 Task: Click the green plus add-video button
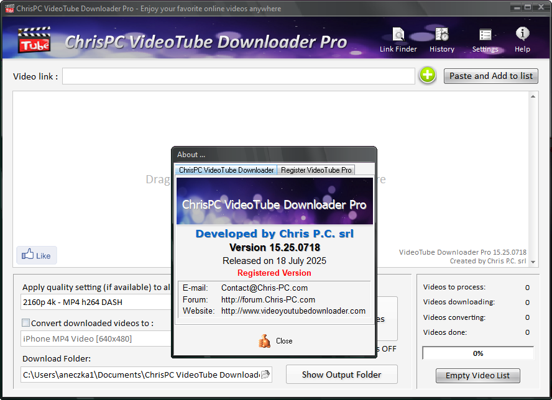[428, 75]
